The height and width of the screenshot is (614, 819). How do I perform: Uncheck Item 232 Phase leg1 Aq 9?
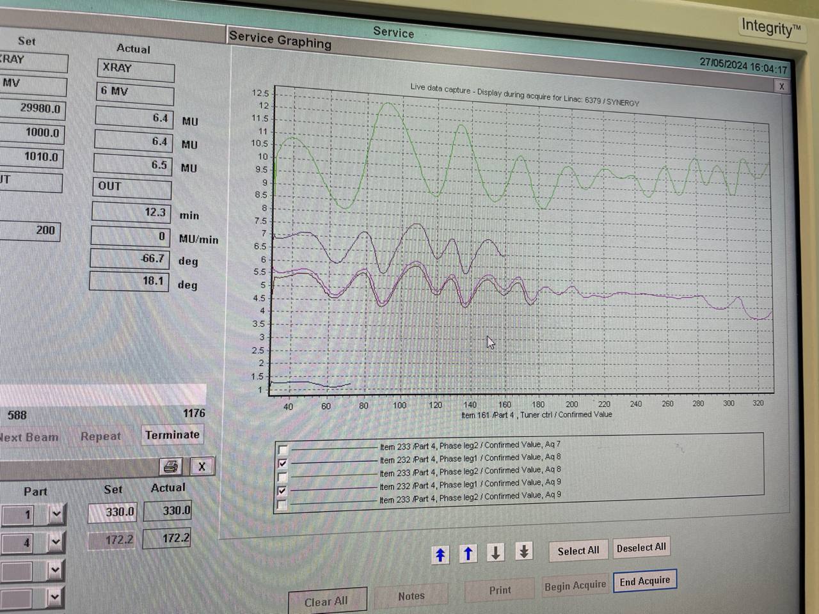coord(282,491)
